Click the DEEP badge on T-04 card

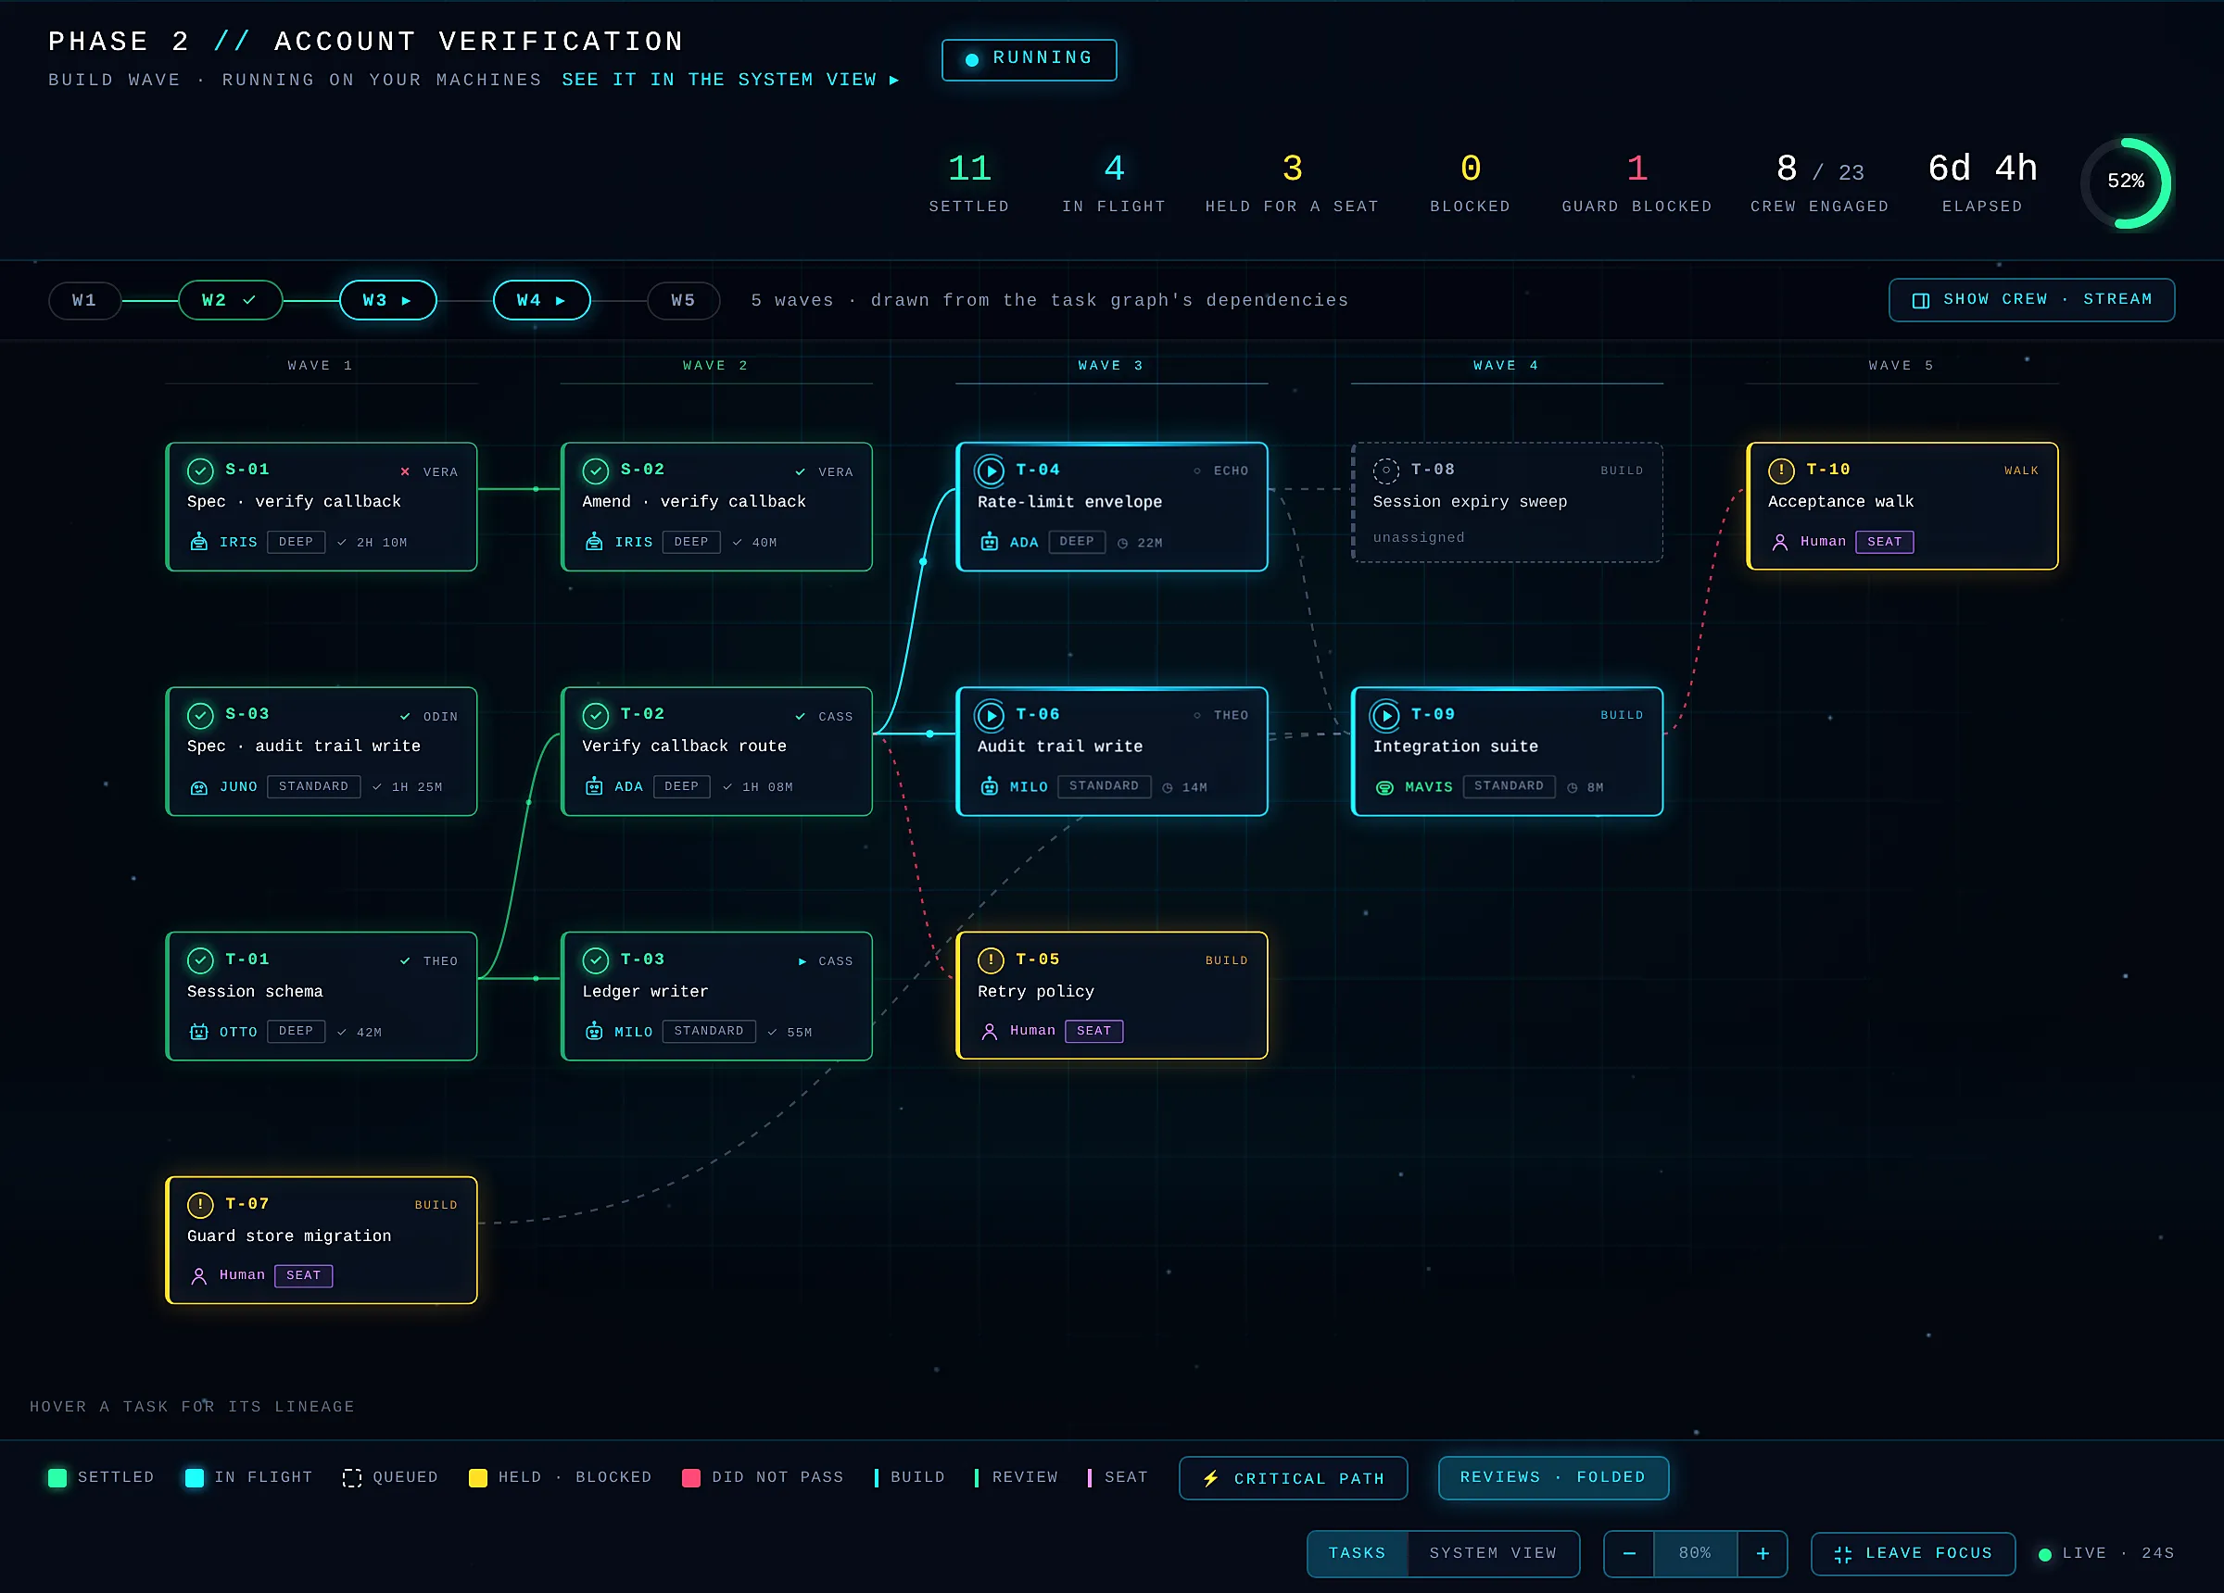coord(1076,541)
